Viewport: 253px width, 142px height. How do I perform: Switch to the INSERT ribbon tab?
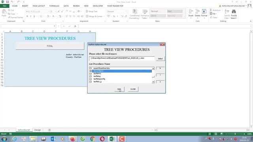(x=25, y=6)
